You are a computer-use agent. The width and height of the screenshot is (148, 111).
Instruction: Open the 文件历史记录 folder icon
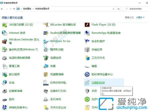[46, 107]
